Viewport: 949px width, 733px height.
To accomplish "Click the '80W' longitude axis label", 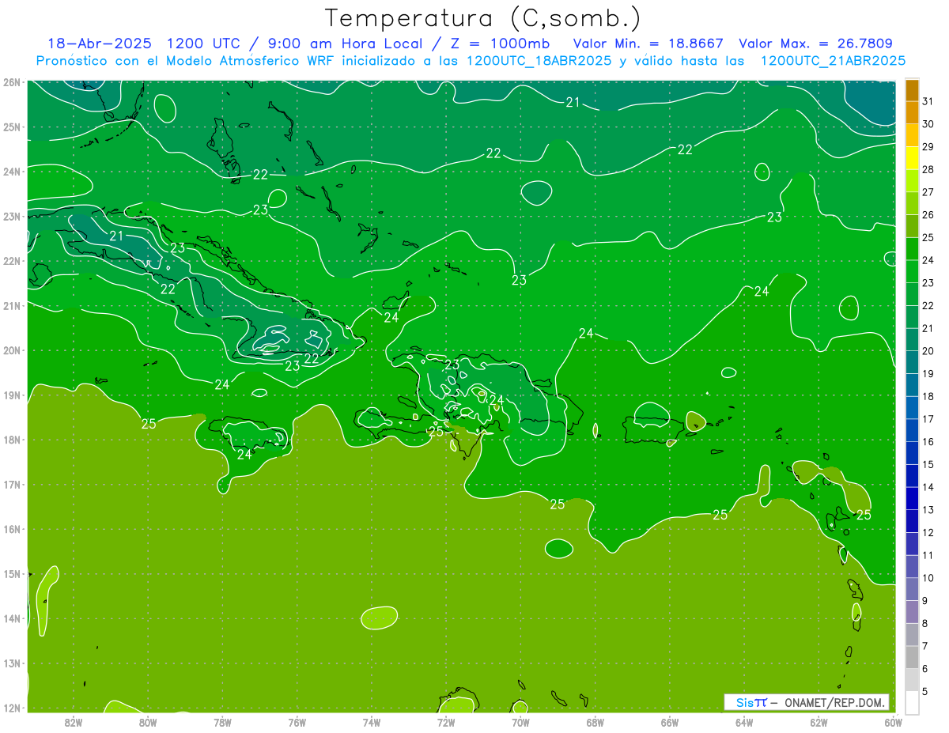I will coord(148,722).
